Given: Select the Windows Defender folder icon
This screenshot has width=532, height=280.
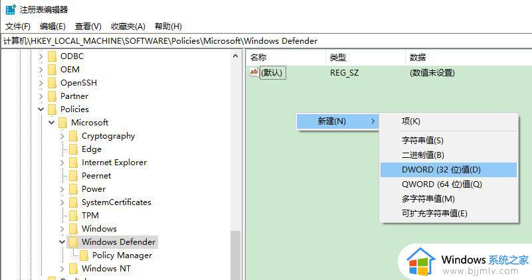Looking at the screenshot, I should tap(73, 242).
